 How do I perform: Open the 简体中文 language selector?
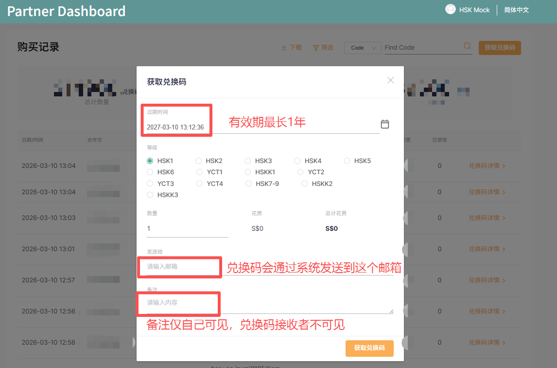coord(516,9)
